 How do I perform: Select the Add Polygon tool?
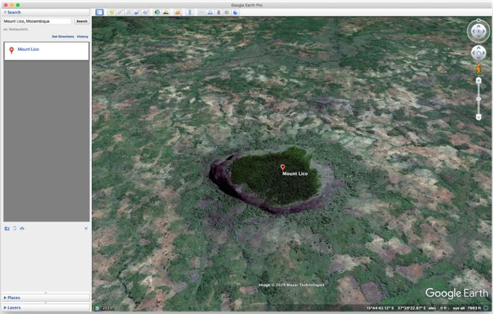click(120, 12)
